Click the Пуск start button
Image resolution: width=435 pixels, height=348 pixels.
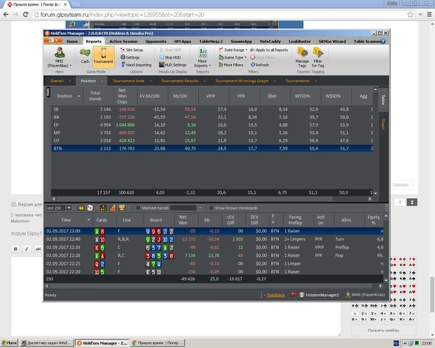(9, 343)
